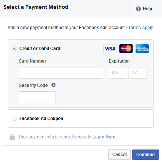This screenshot has height=162, width=162.
Task: Click the Help info icon
Action: (138, 9)
